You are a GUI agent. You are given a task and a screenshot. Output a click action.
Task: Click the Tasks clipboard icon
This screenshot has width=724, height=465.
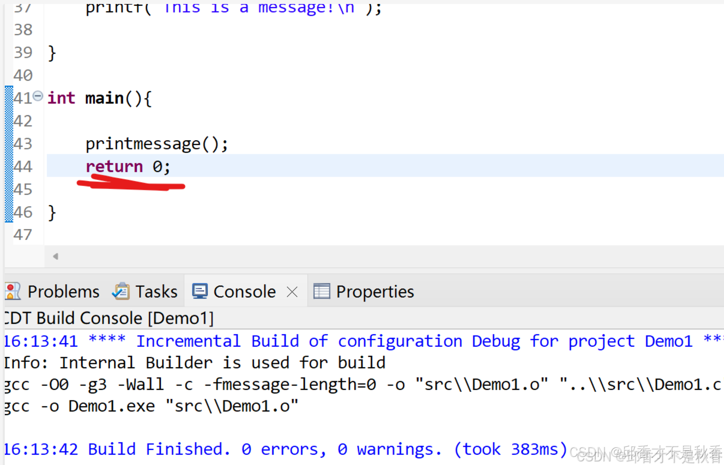(121, 291)
